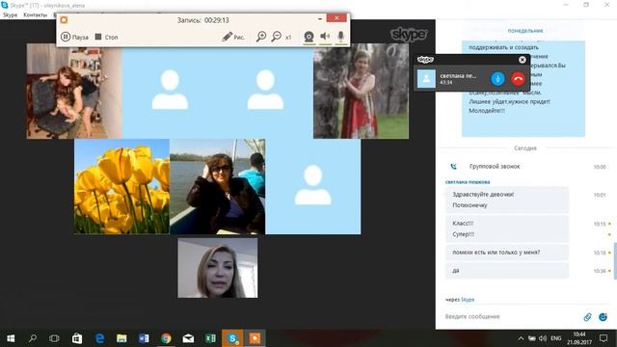Stop the recording with the Стоп button
The image size is (617, 347).
pos(106,37)
